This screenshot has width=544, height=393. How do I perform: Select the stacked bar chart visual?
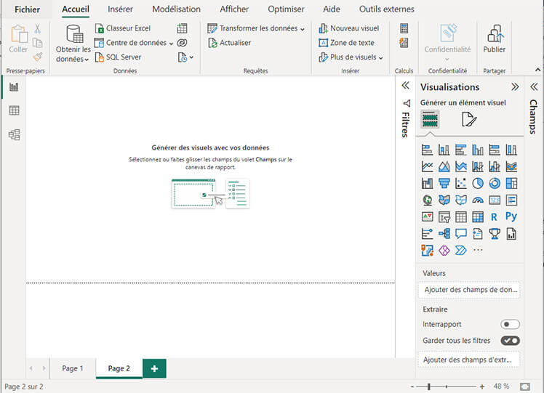tap(427, 150)
